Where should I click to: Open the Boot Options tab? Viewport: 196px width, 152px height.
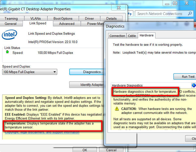(63, 18)
